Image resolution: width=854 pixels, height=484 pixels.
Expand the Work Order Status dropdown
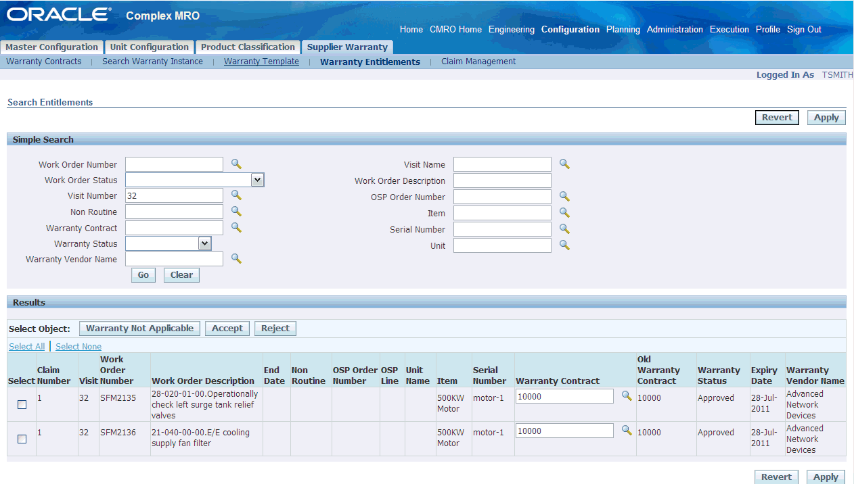[x=257, y=180]
